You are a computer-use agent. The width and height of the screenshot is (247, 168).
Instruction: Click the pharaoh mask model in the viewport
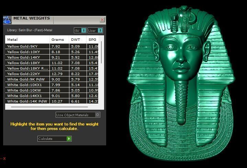[x=181, y=83]
